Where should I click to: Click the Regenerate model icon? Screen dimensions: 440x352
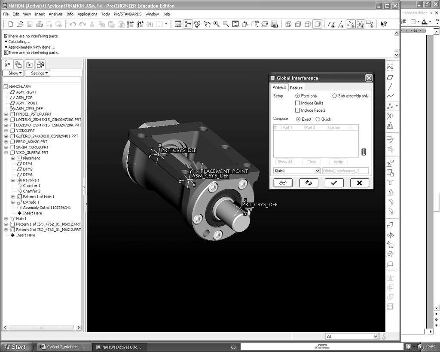pos(131,24)
